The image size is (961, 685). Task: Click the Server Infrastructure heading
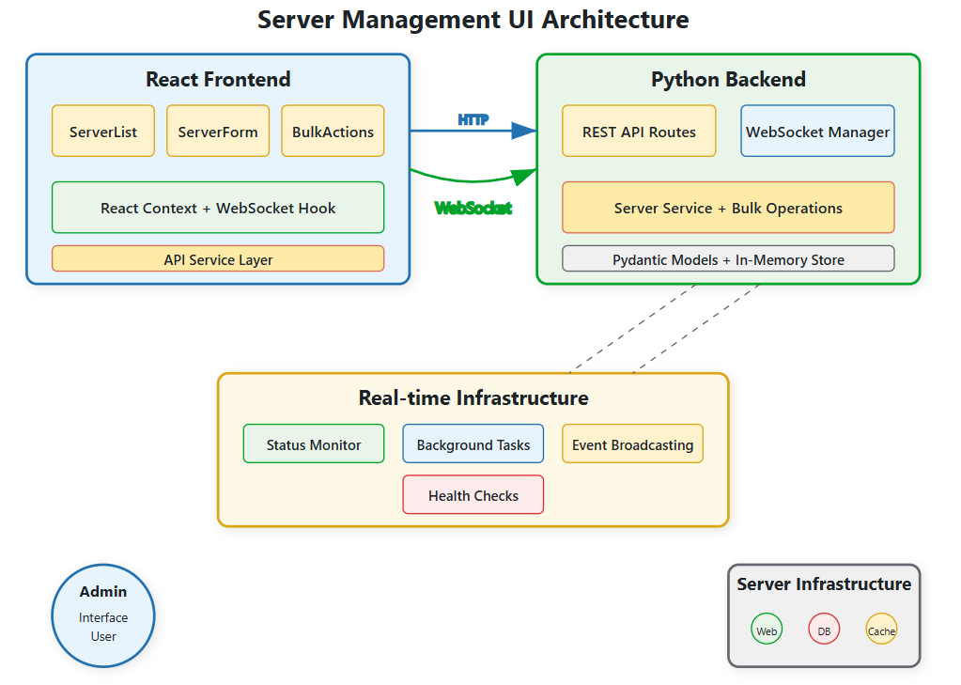tap(824, 584)
